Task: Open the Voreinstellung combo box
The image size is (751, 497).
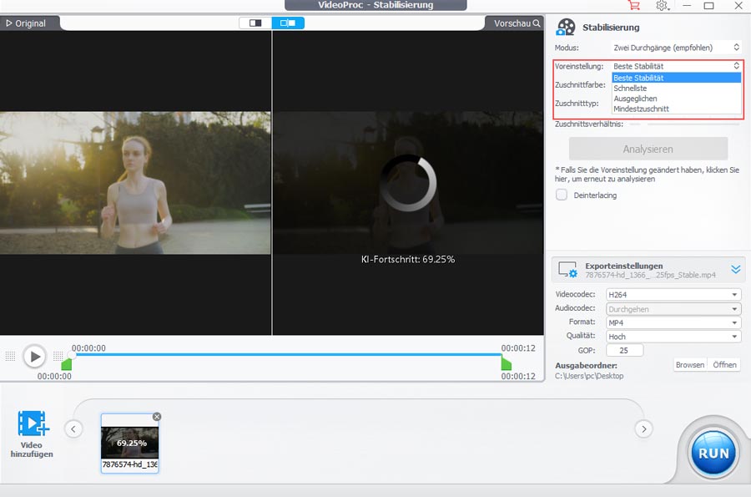Action: 677,66
